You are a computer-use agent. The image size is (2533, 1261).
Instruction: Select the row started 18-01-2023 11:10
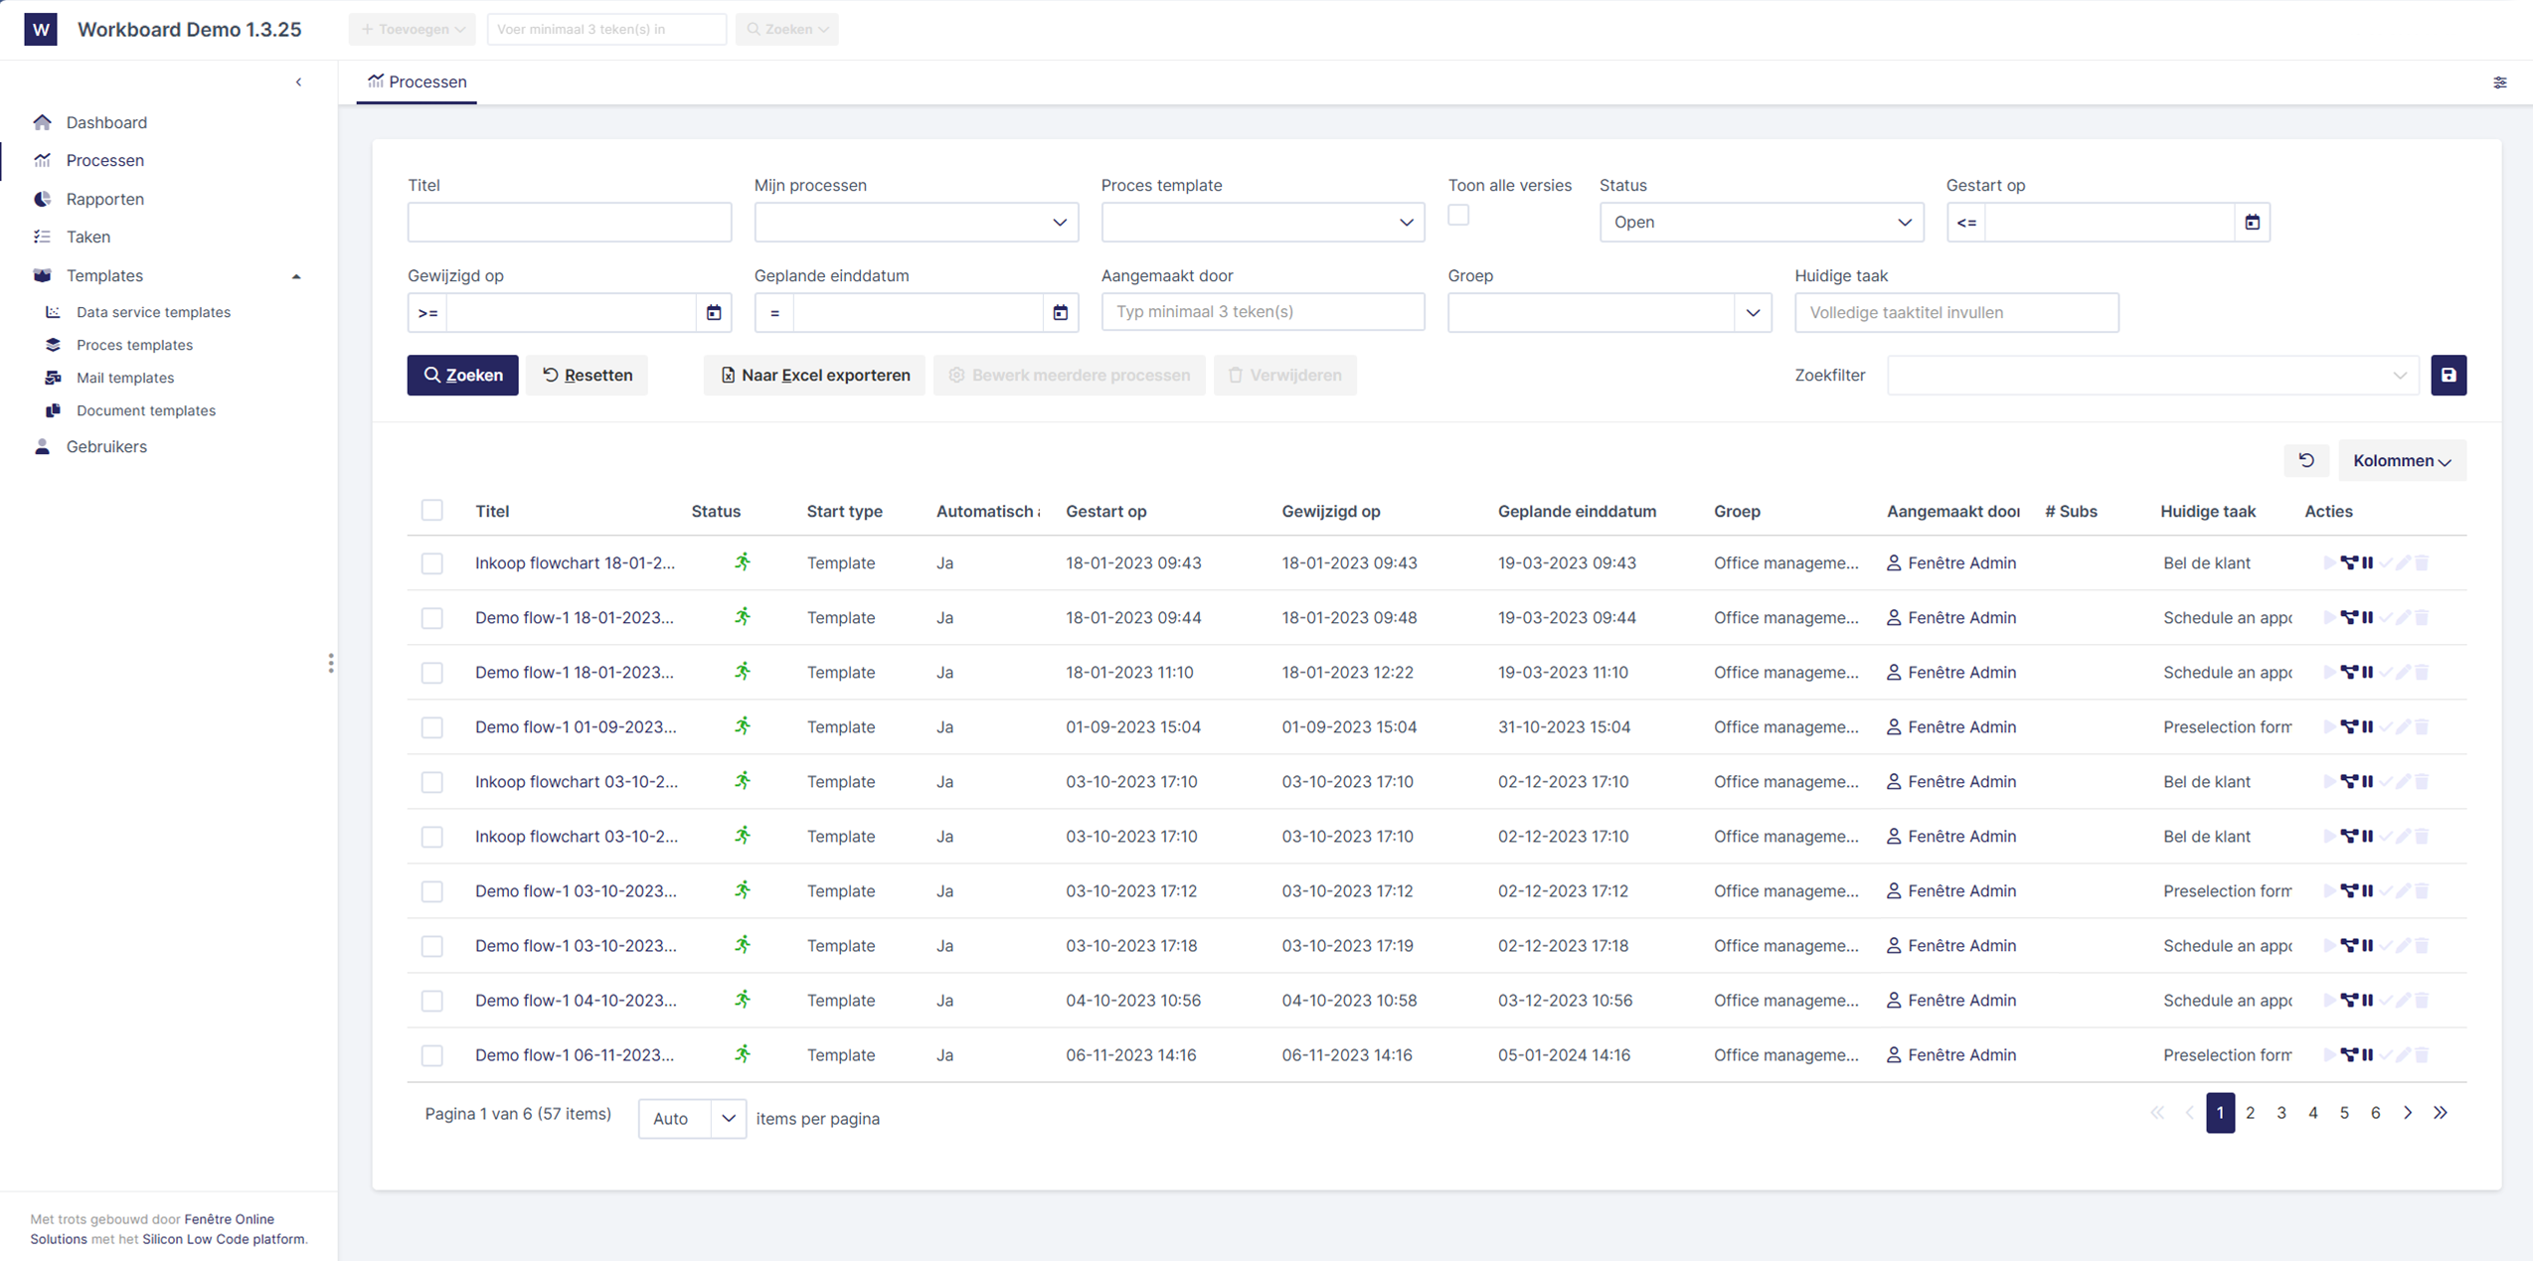click(431, 673)
